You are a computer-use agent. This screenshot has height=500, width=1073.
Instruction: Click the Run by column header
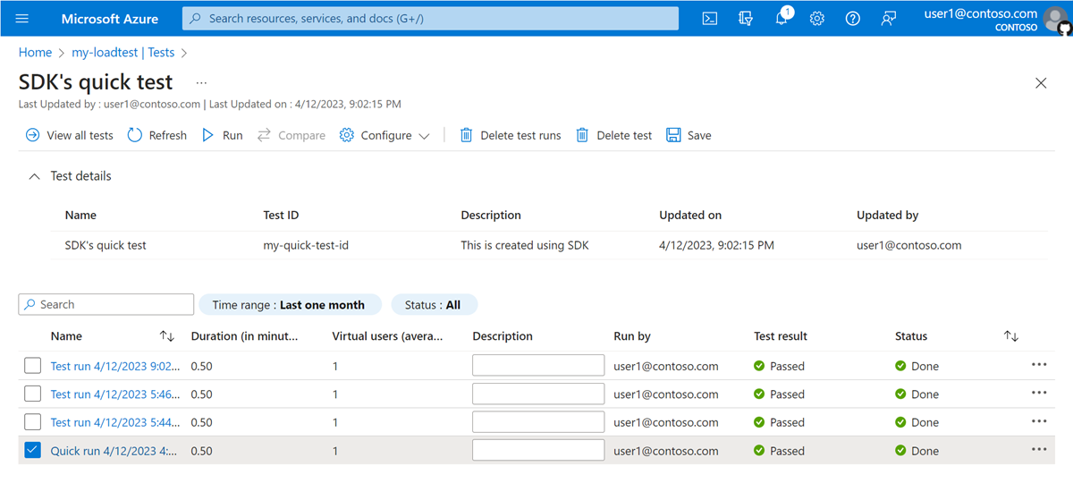tap(632, 336)
